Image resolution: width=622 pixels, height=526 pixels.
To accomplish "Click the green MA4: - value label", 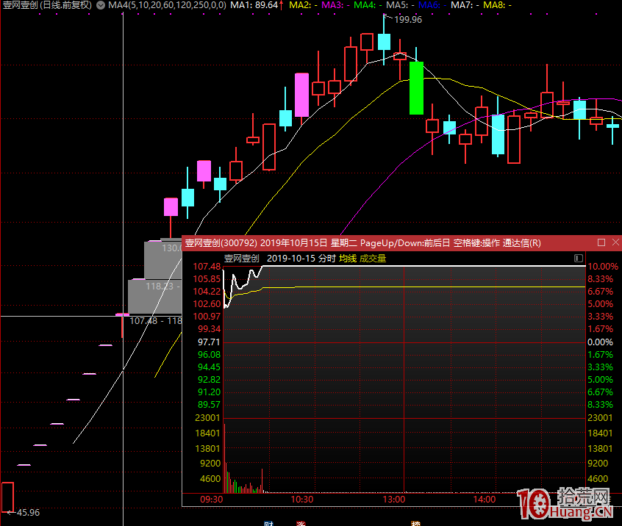I will (x=368, y=5).
